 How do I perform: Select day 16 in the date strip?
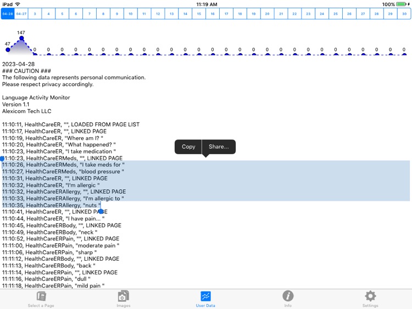click(213, 14)
